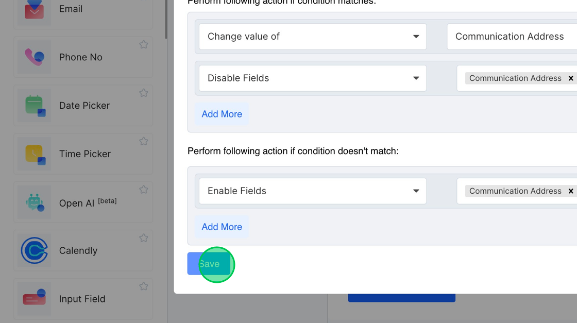Favorite the Phone No element star
This screenshot has height=323, width=577.
144,45
